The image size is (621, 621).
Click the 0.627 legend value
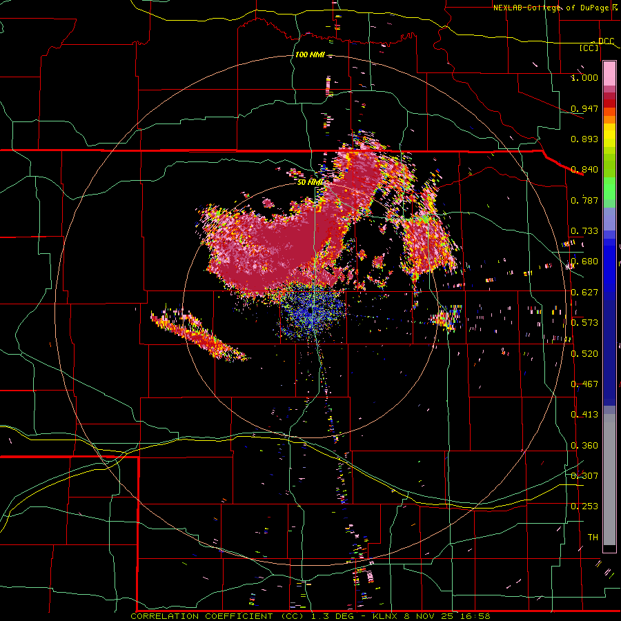tap(584, 293)
